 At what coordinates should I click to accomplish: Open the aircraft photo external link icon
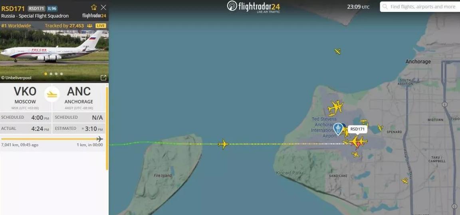click(103, 78)
